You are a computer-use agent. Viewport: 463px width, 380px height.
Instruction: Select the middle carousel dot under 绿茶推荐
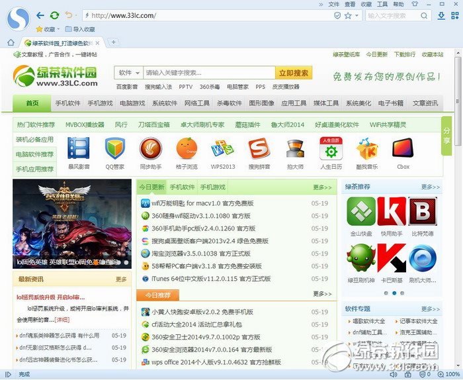click(x=394, y=293)
